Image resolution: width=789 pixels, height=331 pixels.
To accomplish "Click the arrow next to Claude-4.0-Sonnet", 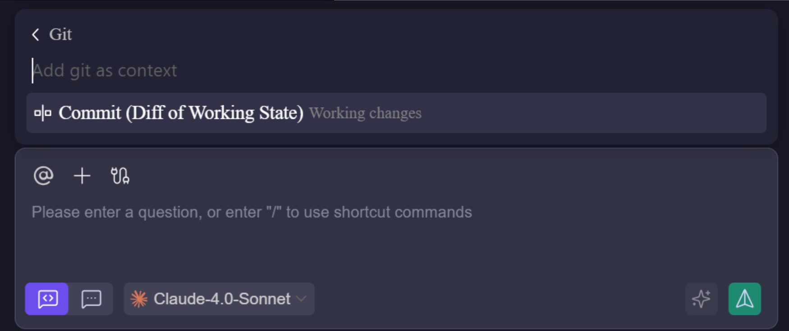I will [302, 299].
